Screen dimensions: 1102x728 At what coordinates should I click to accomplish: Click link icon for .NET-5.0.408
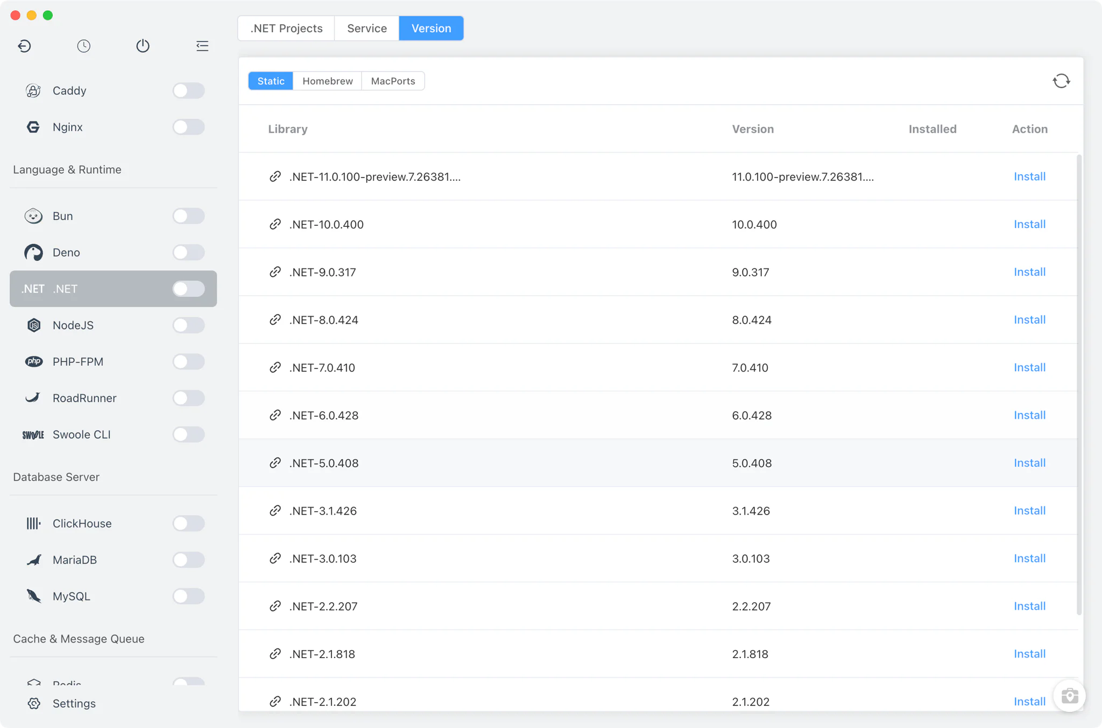click(275, 463)
